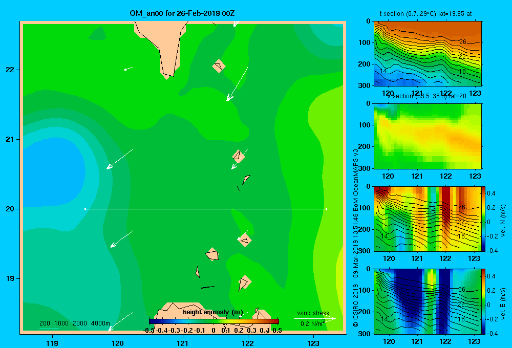512x348 pixels.
Task: Click the map title 'OM_an00 for 26-Feb-2019 00Z'
Action: pos(182,13)
